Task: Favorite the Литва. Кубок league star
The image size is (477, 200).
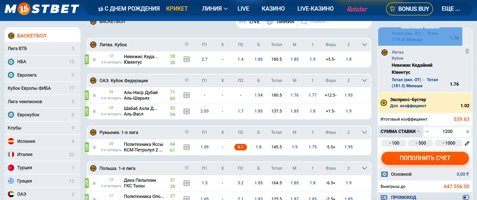Action: tap(187, 44)
